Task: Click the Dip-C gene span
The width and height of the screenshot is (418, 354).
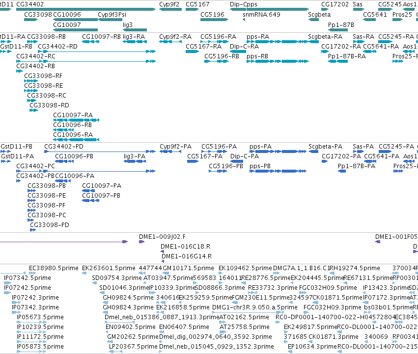Action: point(238,9)
